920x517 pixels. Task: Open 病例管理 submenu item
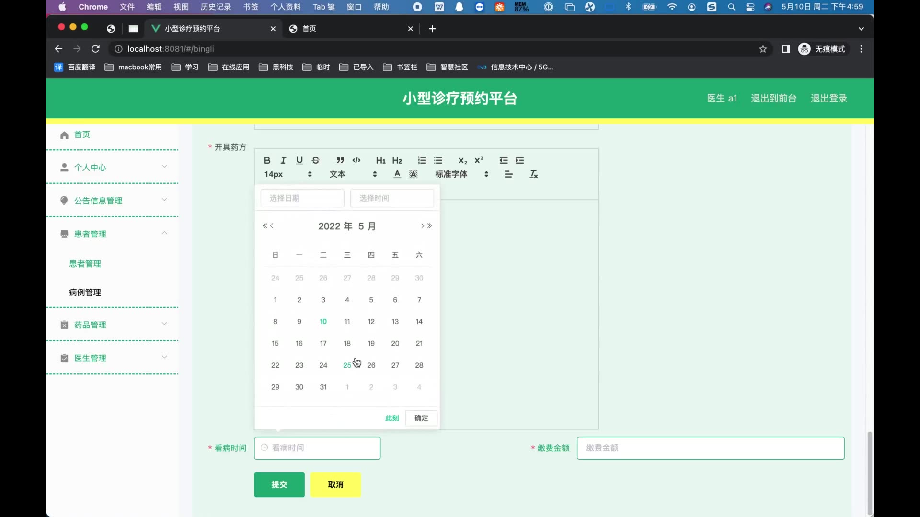pyautogui.click(x=85, y=292)
